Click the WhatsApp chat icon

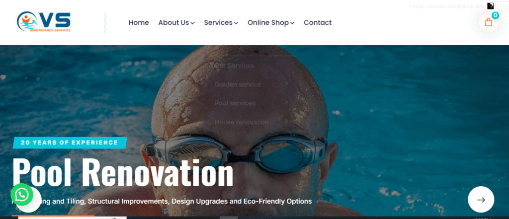pos(22,195)
